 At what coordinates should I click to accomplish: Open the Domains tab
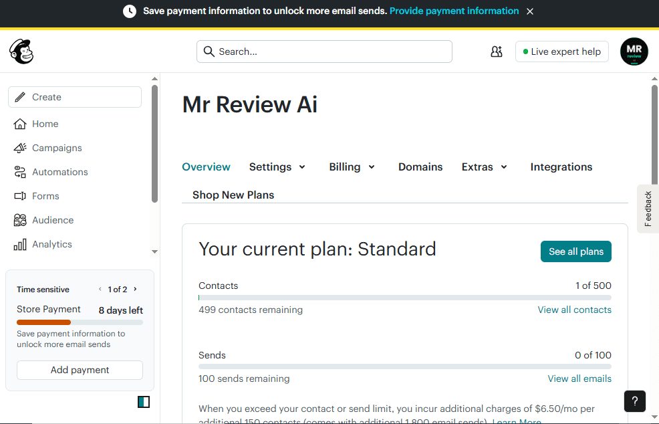click(420, 167)
